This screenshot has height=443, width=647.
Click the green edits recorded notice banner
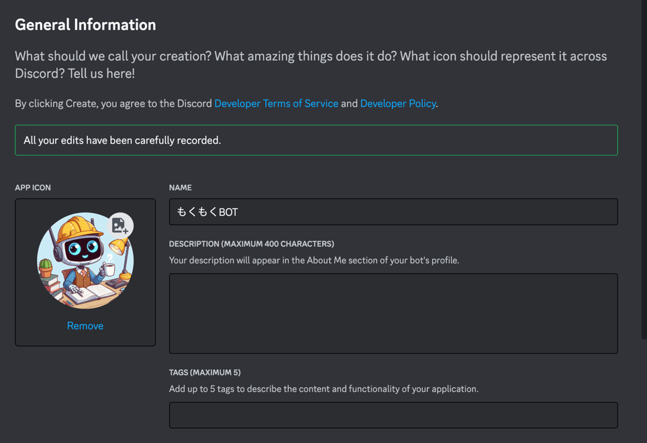coord(316,140)
